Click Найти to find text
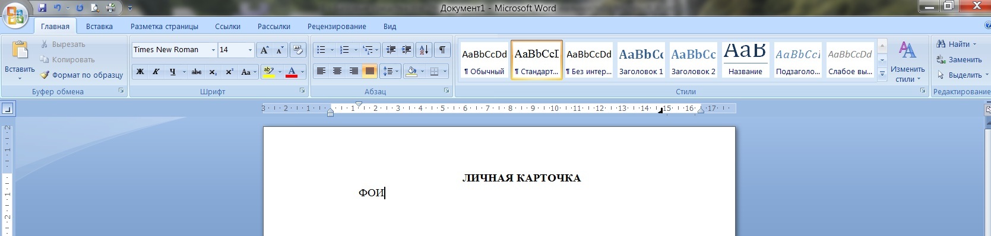 [957, 44]
